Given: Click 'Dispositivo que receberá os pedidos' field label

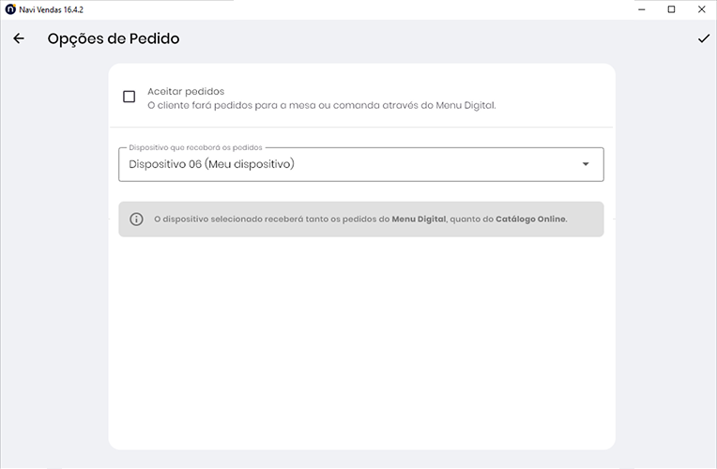Looking at the screenshot, I should click(195, 147).
